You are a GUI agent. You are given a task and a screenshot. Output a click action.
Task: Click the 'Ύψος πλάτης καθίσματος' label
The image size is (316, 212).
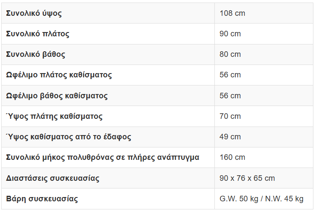click(54, 116)
